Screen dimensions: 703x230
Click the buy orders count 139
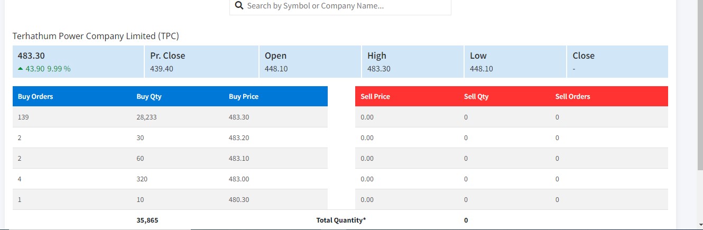[x=23, y=117]
